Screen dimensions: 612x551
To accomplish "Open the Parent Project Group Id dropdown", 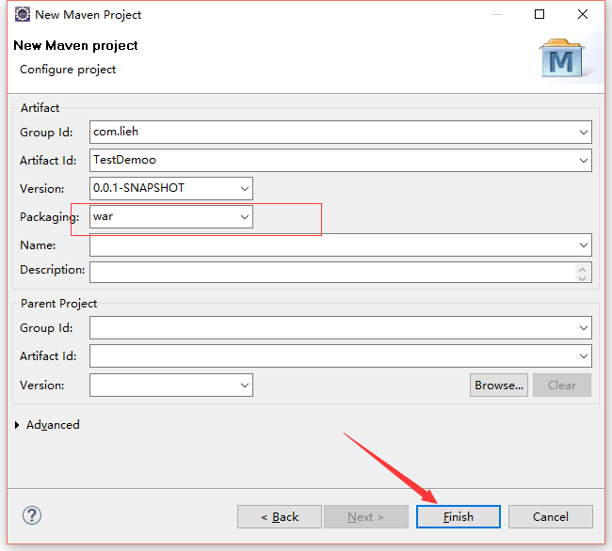I will (x=583, y=328).
